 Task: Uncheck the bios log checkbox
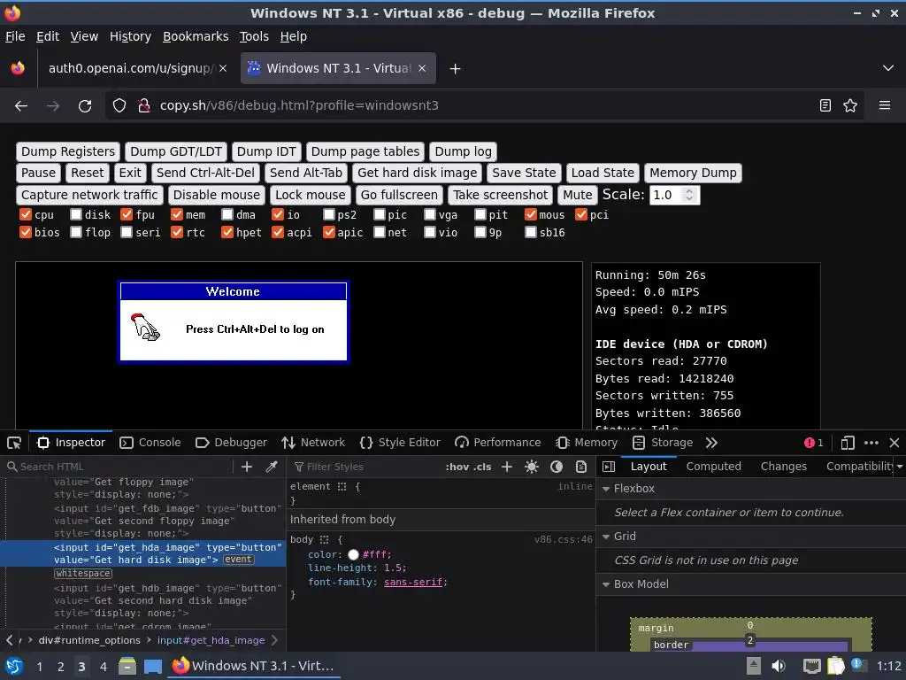26,232
